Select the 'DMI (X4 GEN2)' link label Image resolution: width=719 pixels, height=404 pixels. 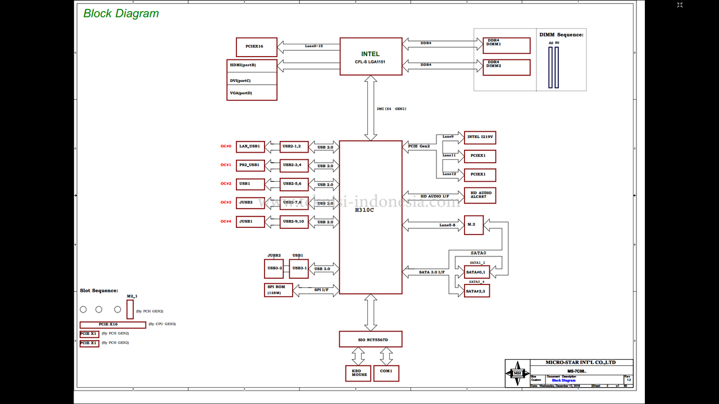[392, 109]
